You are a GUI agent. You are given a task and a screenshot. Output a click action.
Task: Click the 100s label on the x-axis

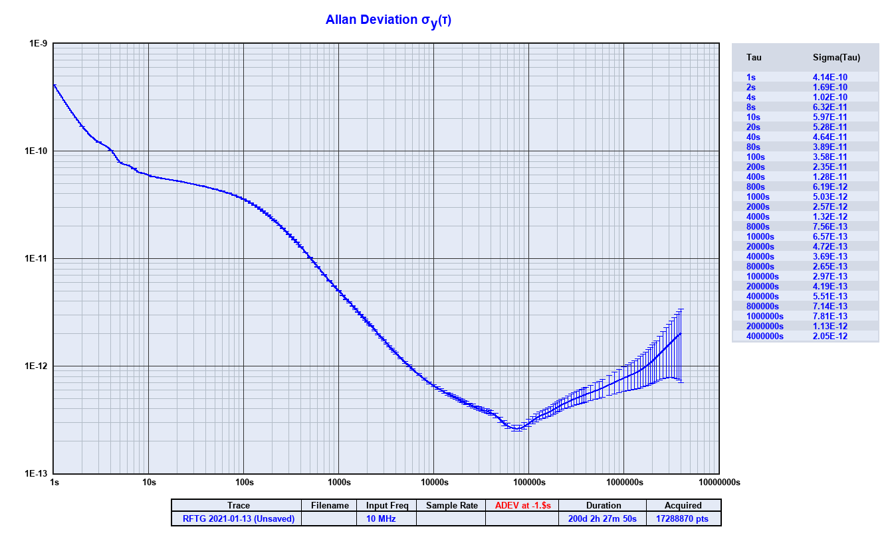click(244, 482)
